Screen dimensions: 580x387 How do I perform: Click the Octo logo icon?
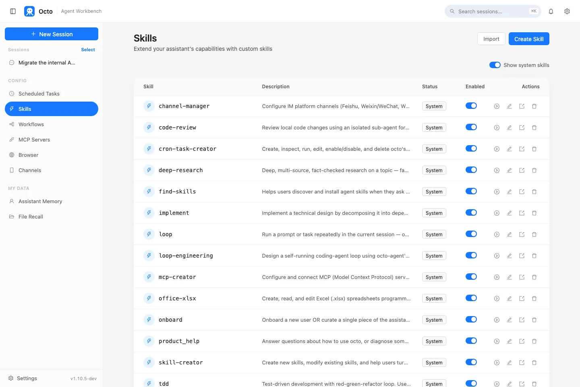coord(29,11)
